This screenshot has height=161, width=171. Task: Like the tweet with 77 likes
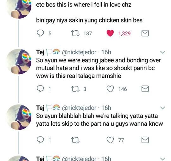pos(110,140)
